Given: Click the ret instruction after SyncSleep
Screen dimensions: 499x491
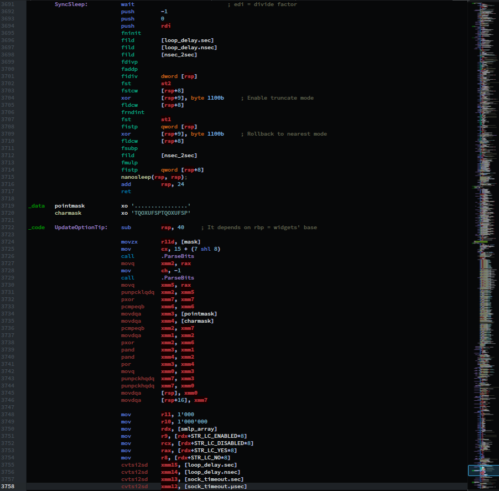Looking at the screenshot, I should tap(126, 192).
